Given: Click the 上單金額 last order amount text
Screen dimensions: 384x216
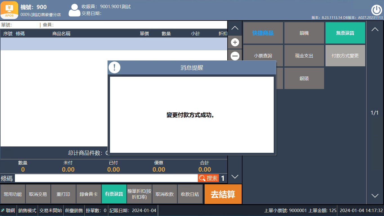Looking at the screenshot, I should pyautogui.click(x=323, y=211).
